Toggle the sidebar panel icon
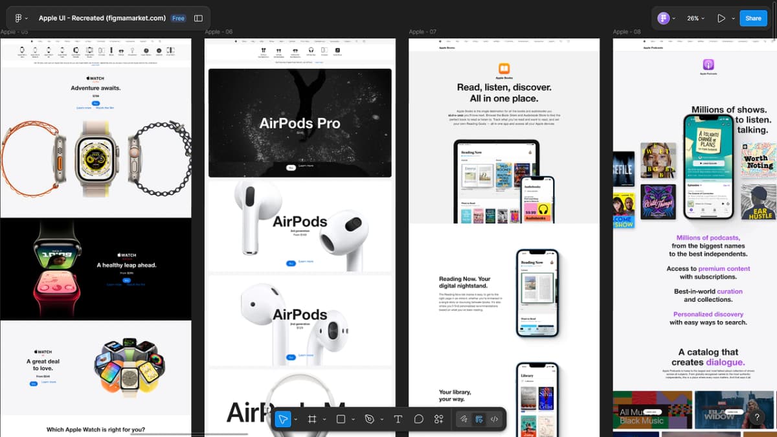This screenshot has width=777, height=437. point(198,18)
